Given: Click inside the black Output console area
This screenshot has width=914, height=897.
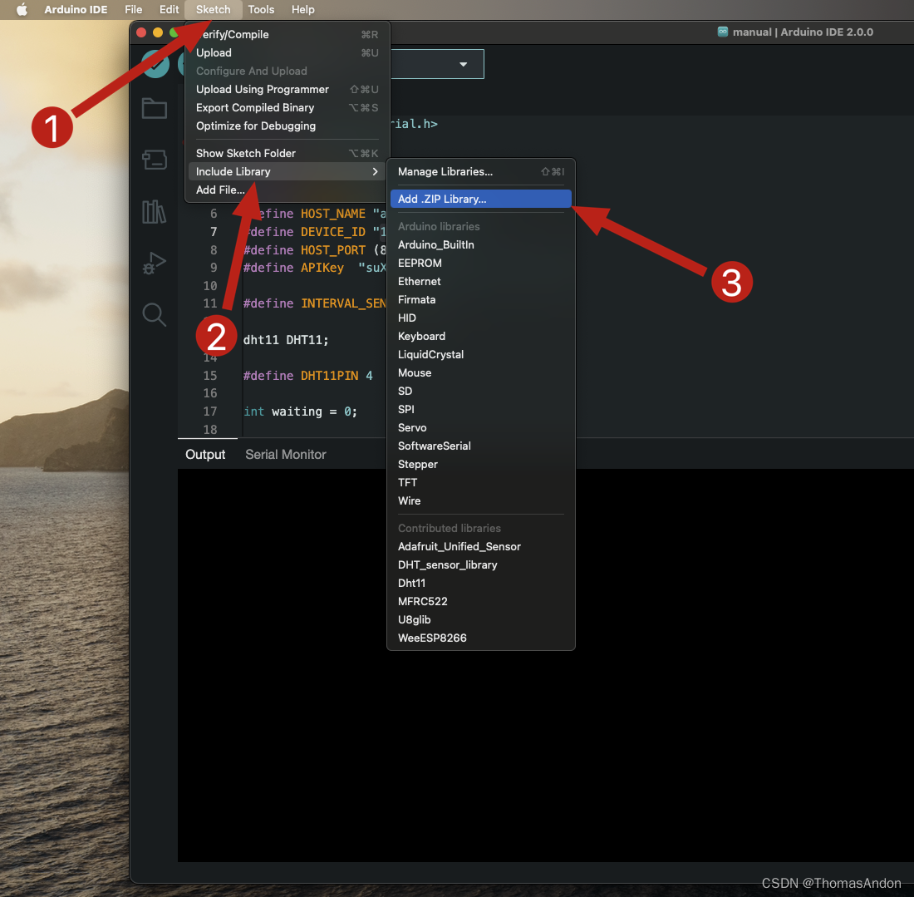Looking at the screenshot, I should point(546,665).
